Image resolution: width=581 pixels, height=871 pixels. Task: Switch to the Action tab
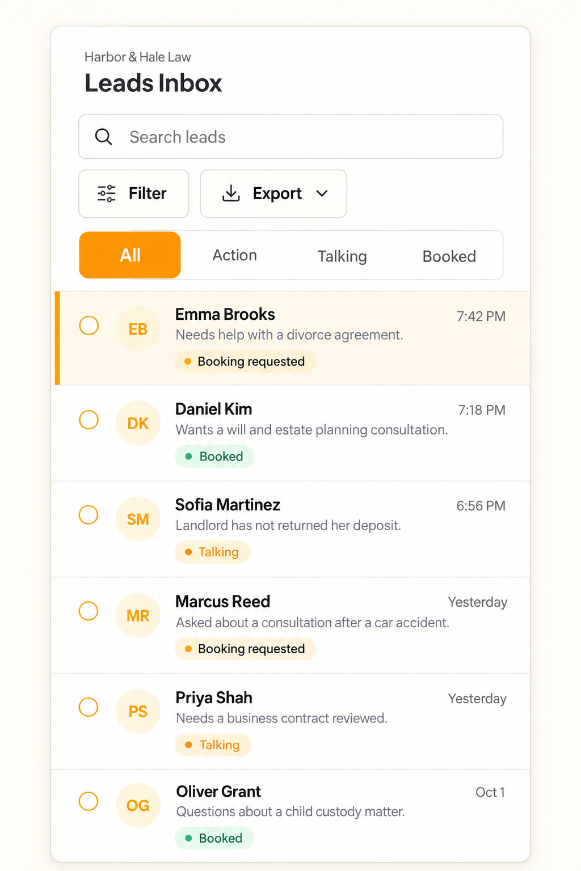point(234,255)
